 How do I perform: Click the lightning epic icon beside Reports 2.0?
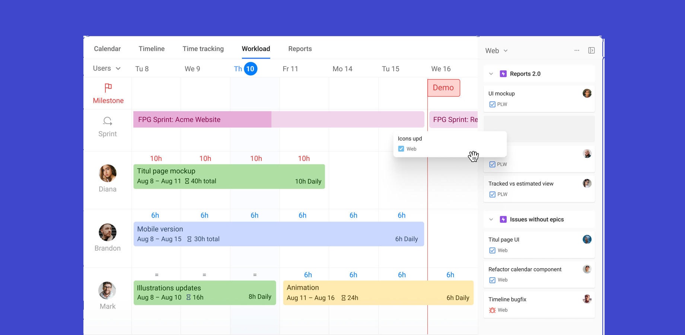[504, 73]
